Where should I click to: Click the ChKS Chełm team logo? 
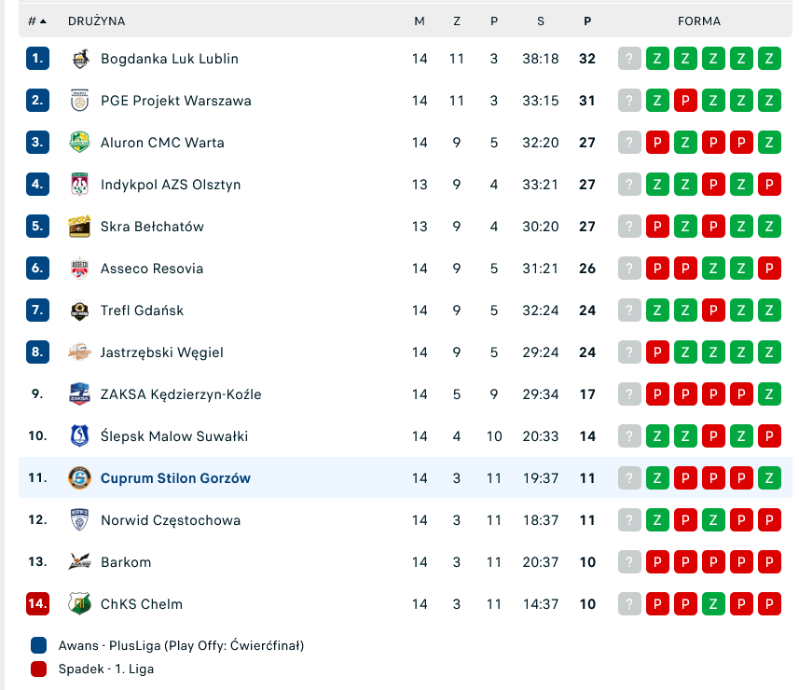[x=80, y=604]
